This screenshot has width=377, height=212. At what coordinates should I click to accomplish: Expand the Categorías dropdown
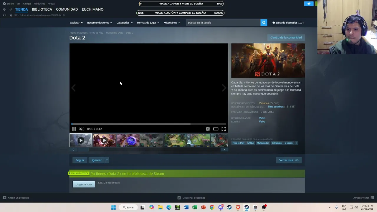pos(124,23)
